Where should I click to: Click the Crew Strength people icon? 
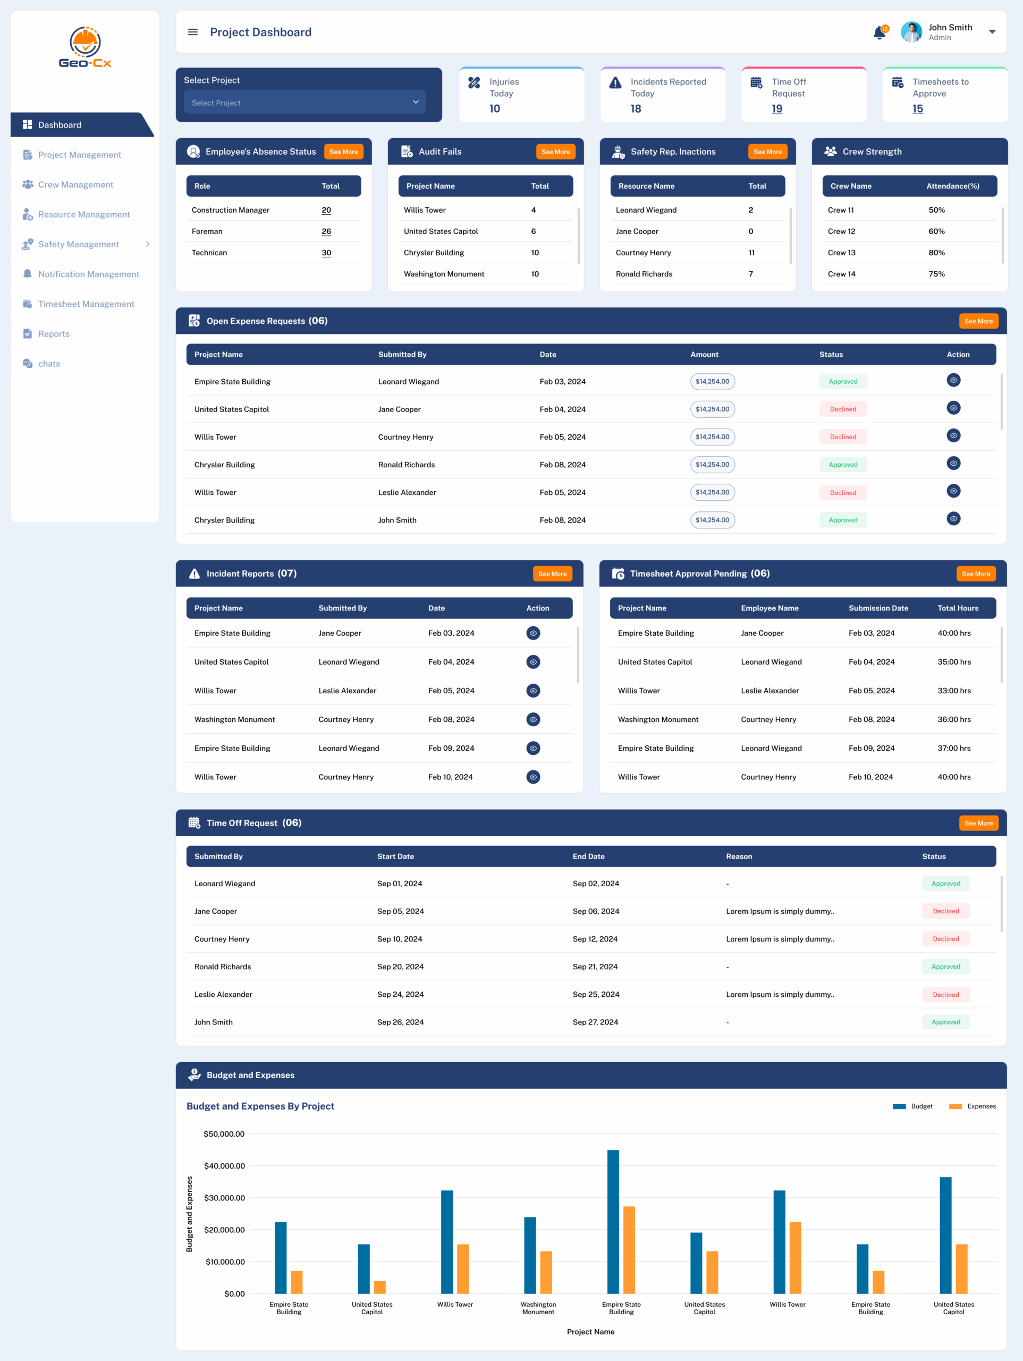830,152
